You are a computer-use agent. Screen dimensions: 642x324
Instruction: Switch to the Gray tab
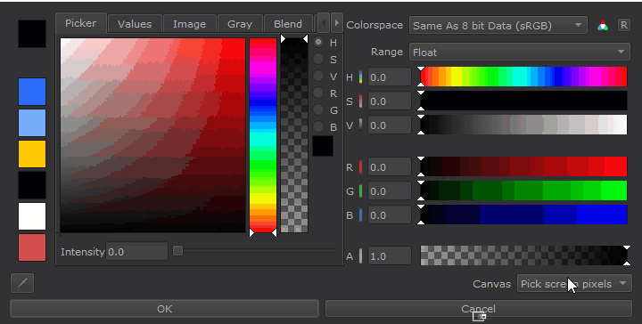tap(240, 24)
